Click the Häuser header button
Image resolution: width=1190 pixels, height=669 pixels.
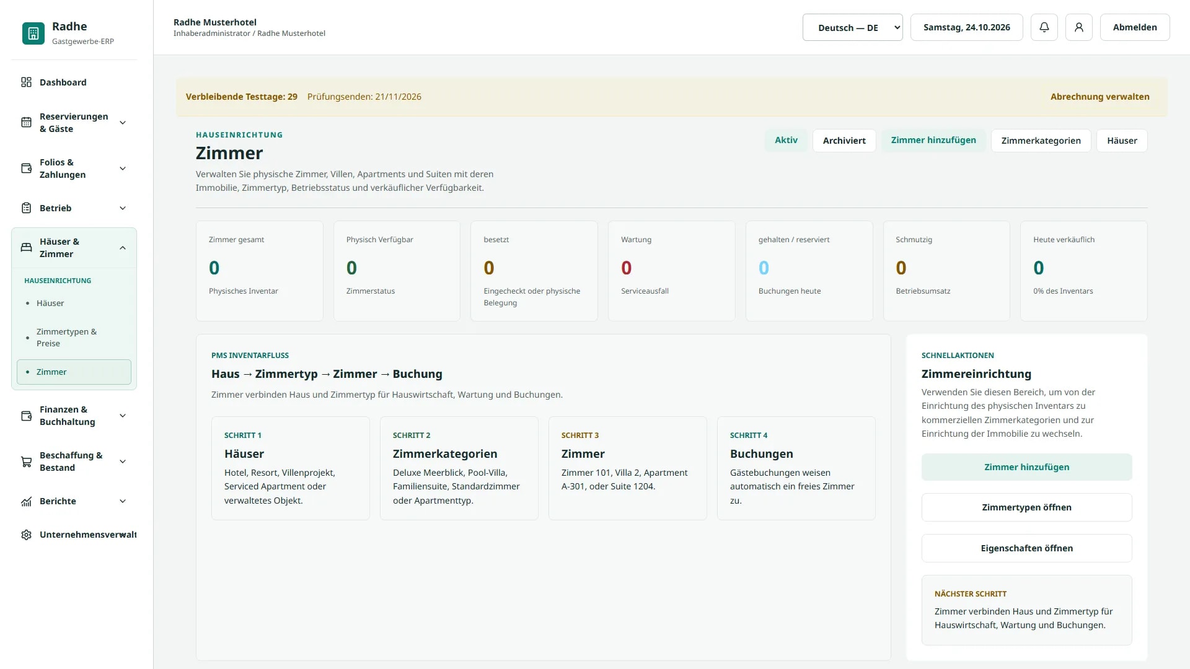[x=1122, y=141]
